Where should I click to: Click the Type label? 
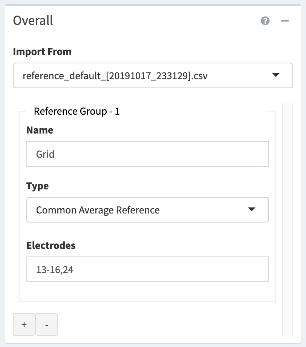click(38, 186)
